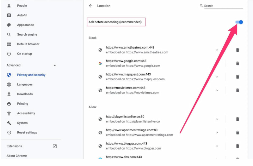The height and width of the screenshot is (166, 253).
Task: Click the Search field in Location
Action: pyautogui.click(x=223, y=6)
